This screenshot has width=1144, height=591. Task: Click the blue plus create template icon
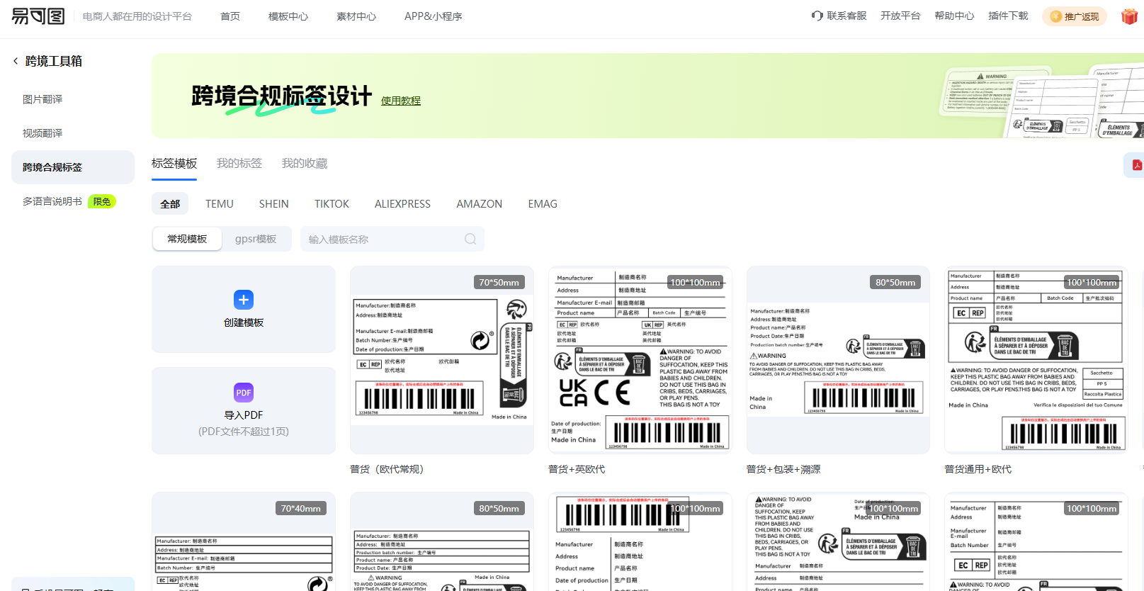(x=244, y=300)
